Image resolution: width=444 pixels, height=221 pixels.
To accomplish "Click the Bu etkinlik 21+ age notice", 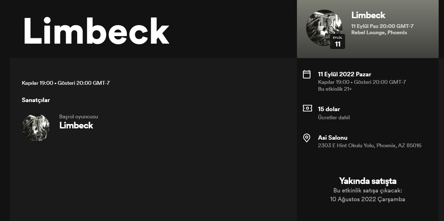I will tap(335, 89).
